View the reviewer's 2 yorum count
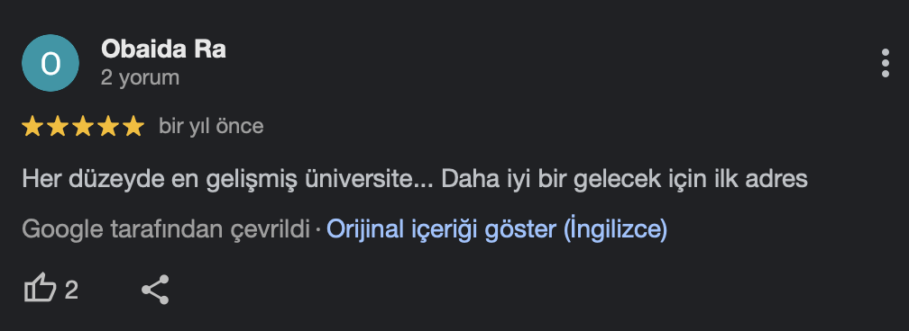 (141, 77)
